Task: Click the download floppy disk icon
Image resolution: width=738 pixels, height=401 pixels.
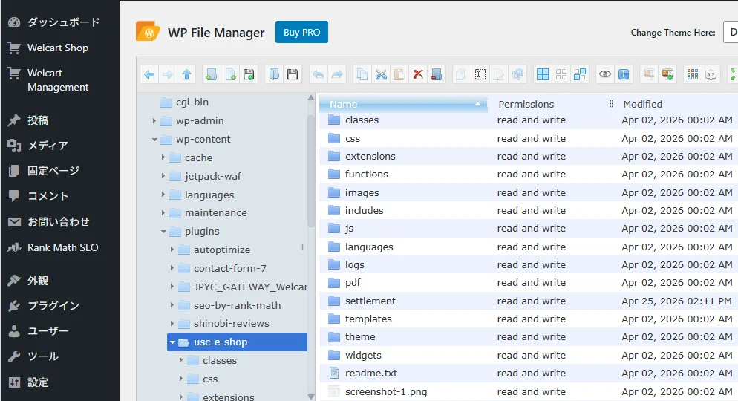Action: (x=293, y=74)
